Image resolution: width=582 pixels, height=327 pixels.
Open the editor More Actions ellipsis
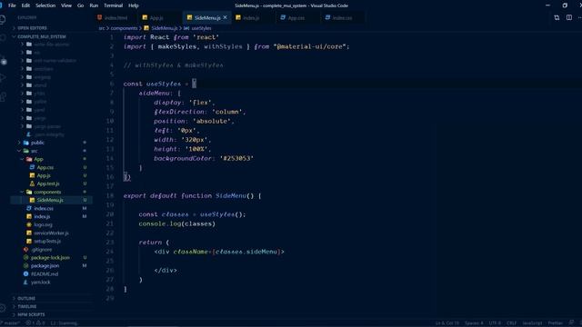pos(580,17)
